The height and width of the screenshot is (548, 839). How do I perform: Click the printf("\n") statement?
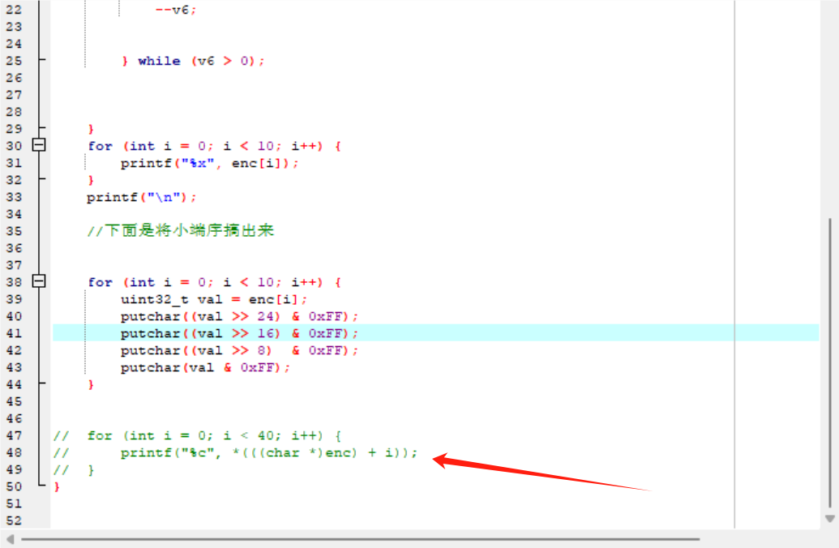(x=141, y=198)
